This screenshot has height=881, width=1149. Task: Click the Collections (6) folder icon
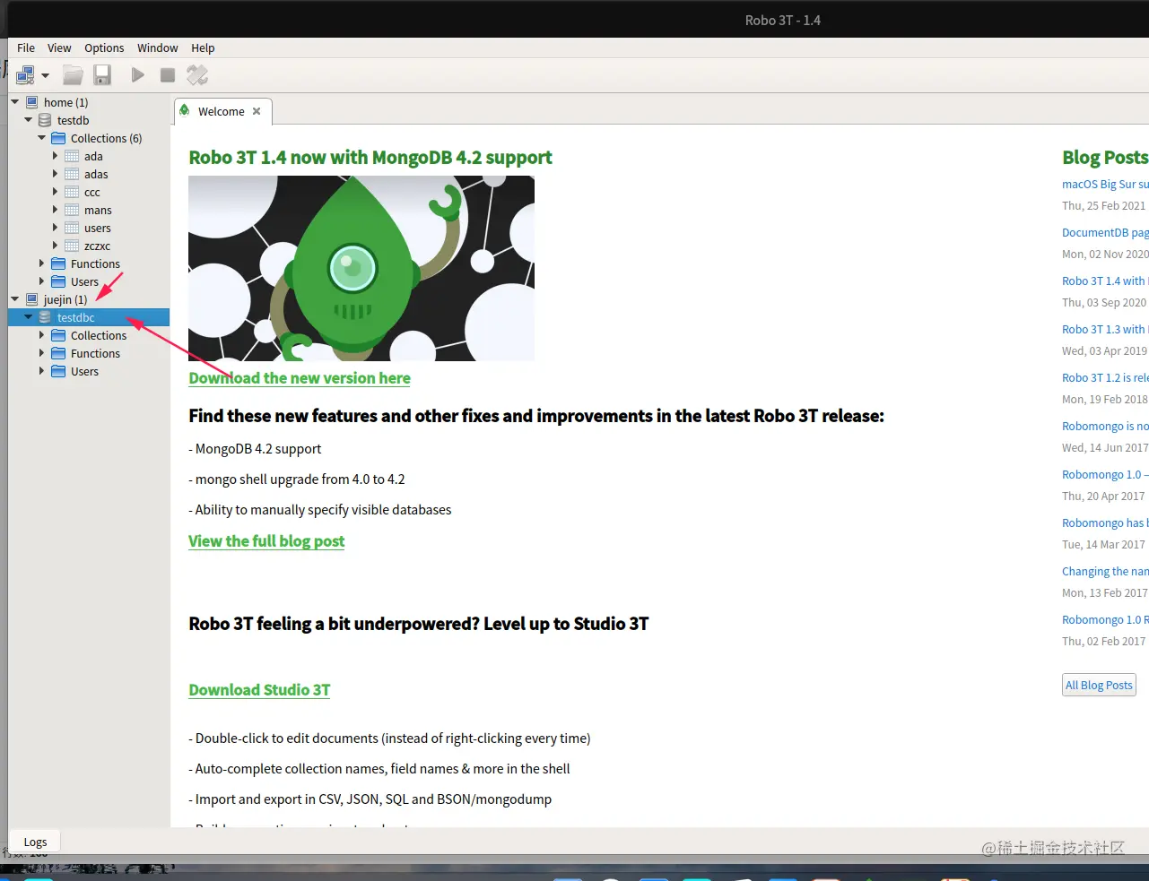(58, 138)
